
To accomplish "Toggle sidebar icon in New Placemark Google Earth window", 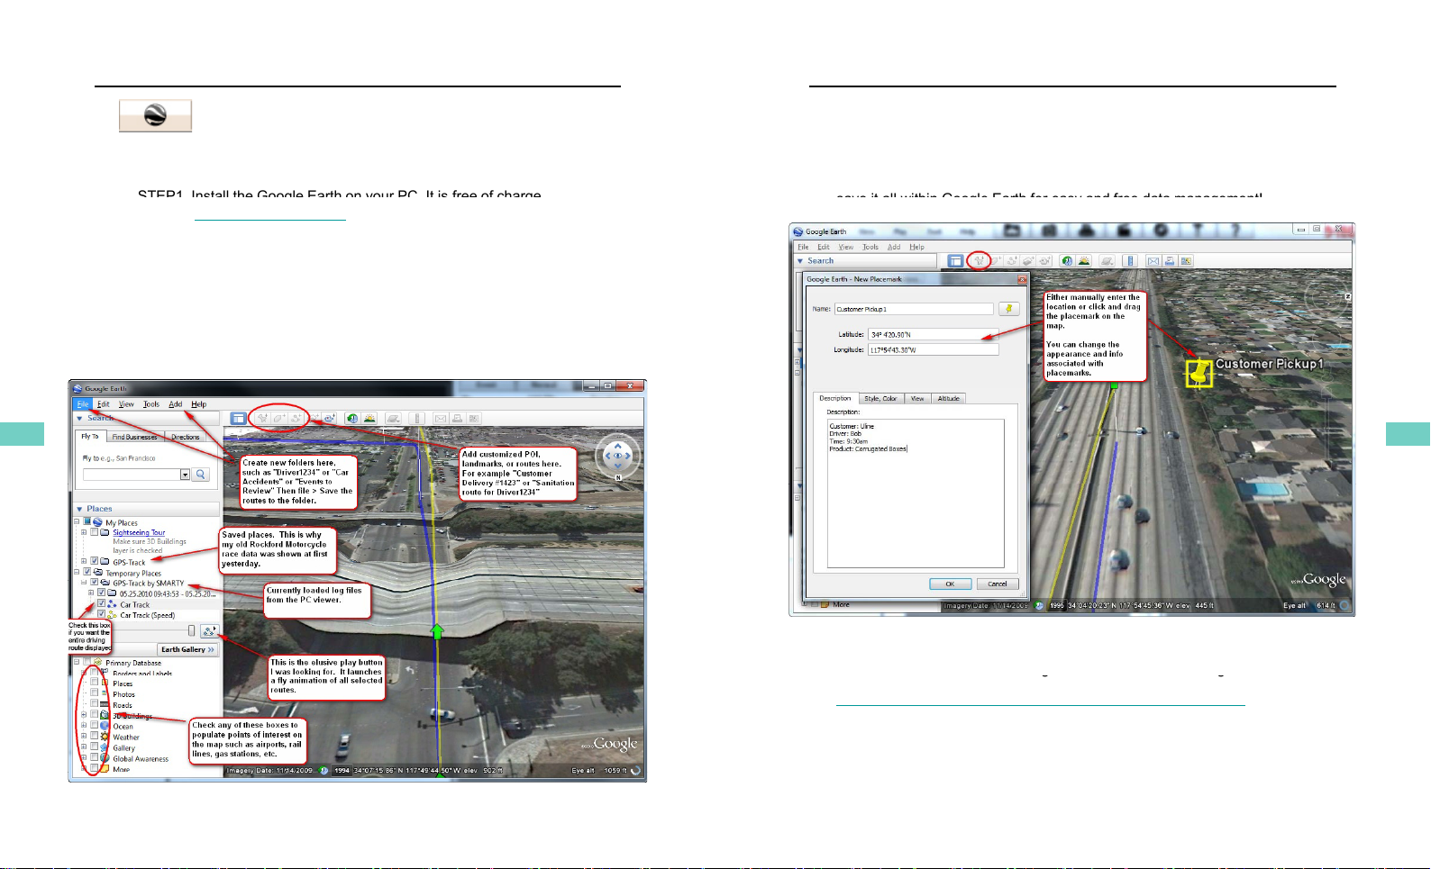I will 955,261.
